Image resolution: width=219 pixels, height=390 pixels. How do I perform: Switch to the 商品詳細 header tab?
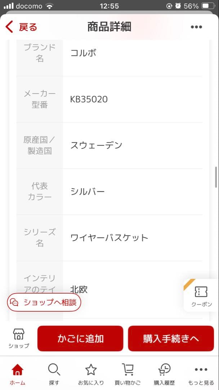[x=109, y=27]
